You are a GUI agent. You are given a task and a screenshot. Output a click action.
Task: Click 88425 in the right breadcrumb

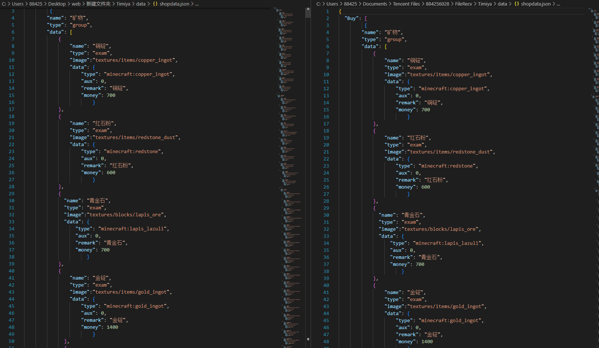350,4
